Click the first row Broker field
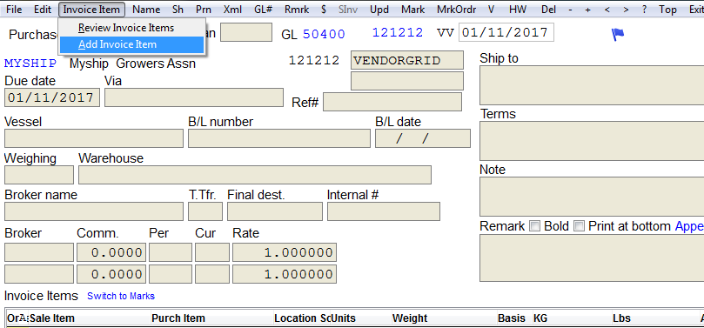704x328 pixels. [39, 252]
